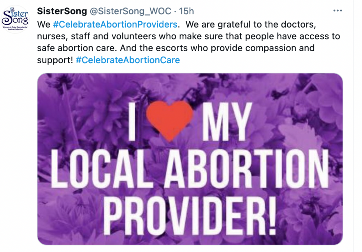
Task: Open the SisterSong display name profile link
Action: tap(62, 11)
